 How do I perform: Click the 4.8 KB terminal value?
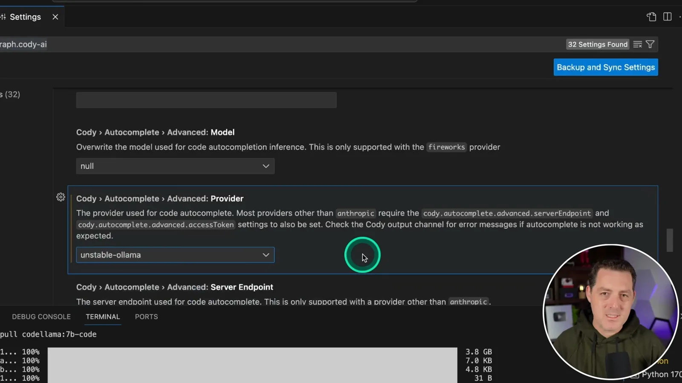479,369
